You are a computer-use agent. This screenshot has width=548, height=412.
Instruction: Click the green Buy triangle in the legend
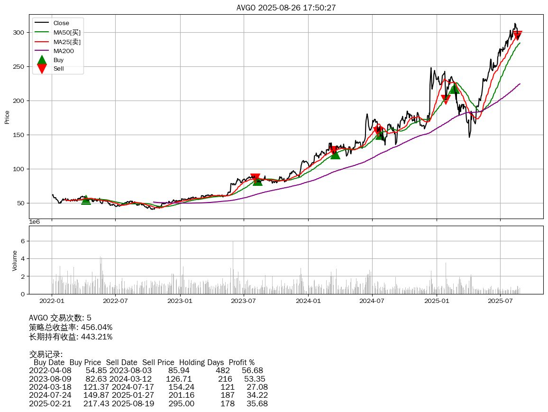[x=42, y=60]
